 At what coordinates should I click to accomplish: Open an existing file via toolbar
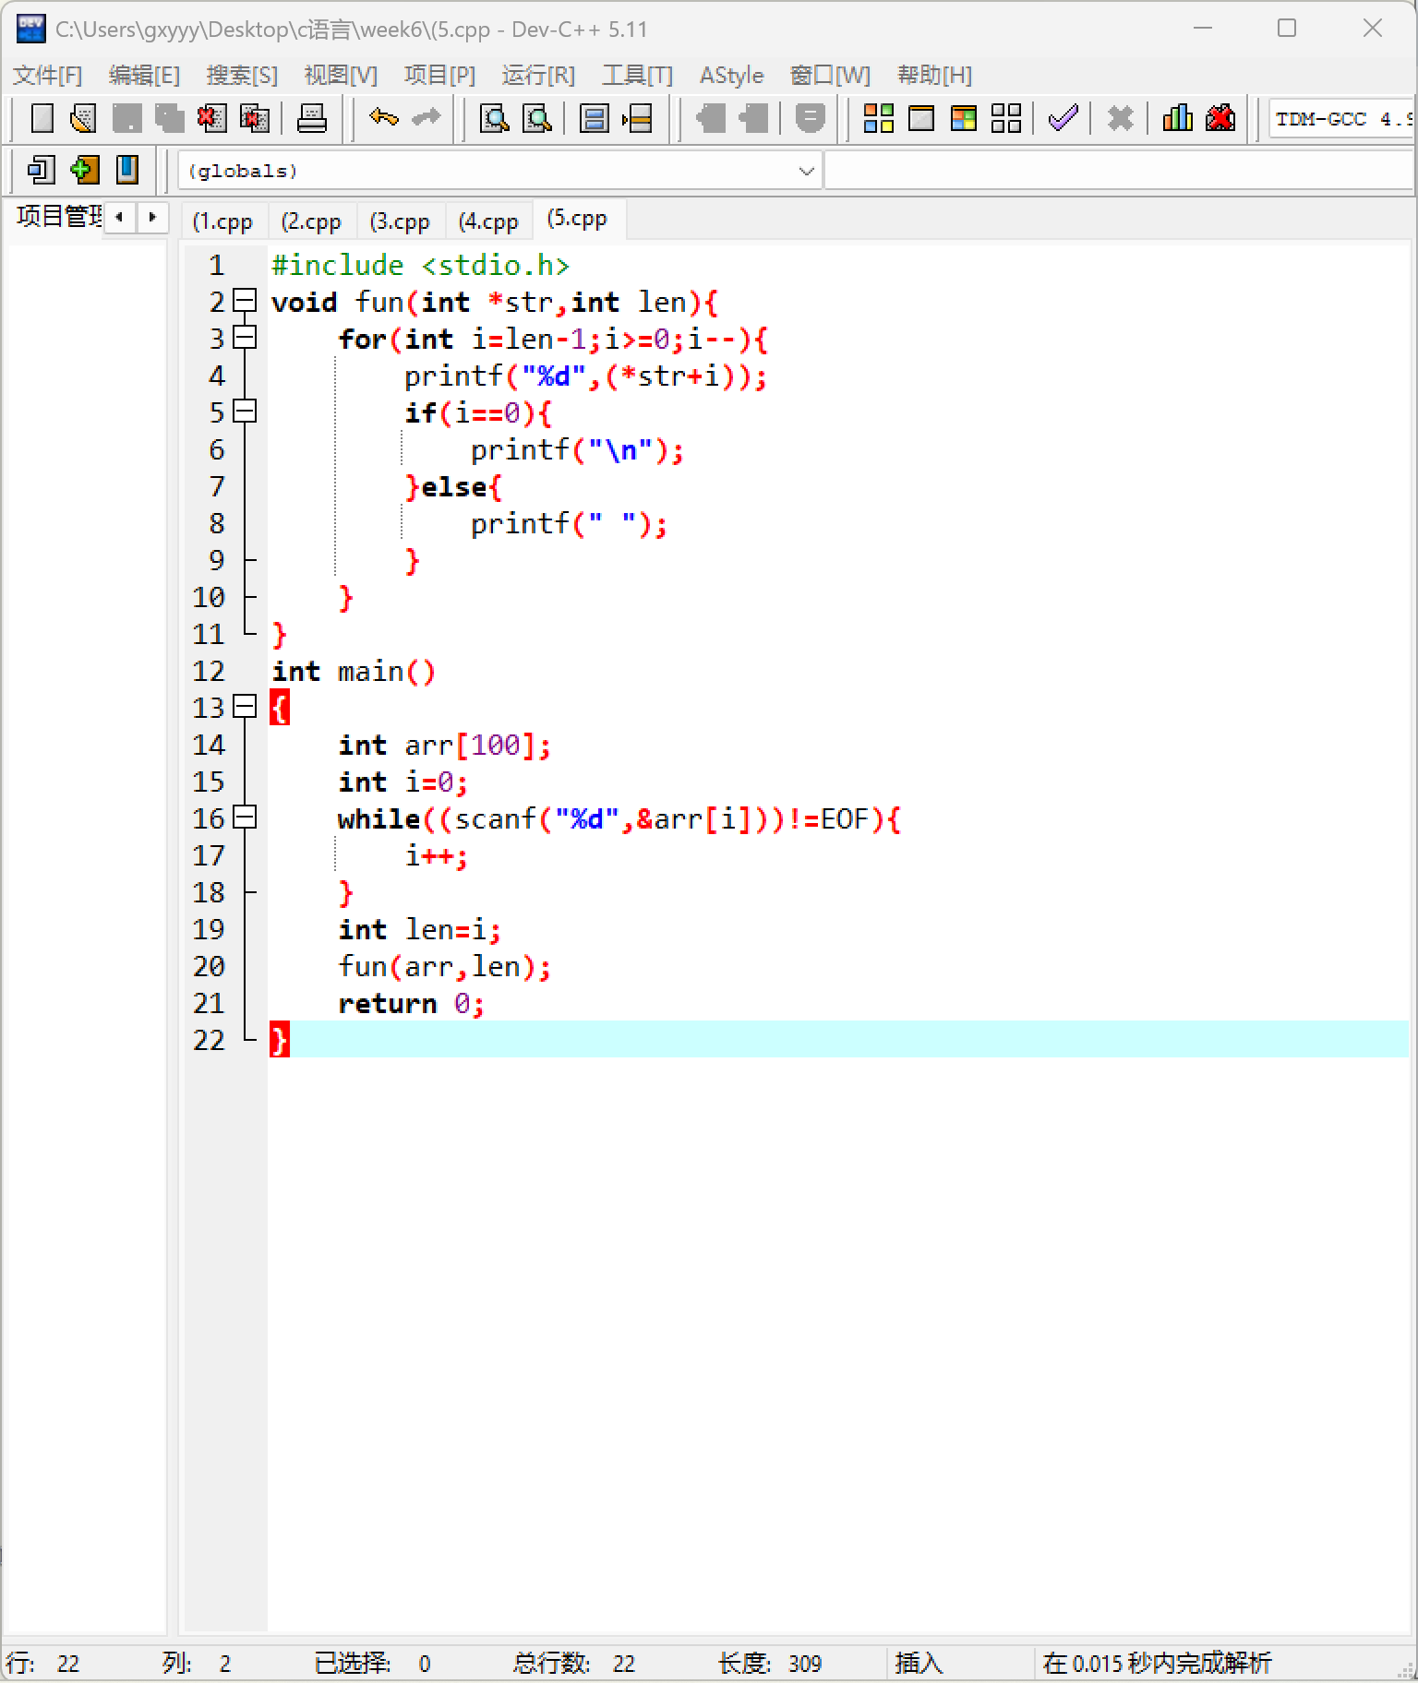84,118
